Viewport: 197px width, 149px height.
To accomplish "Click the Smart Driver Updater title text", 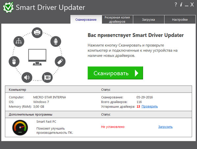I will coord(51,8).
